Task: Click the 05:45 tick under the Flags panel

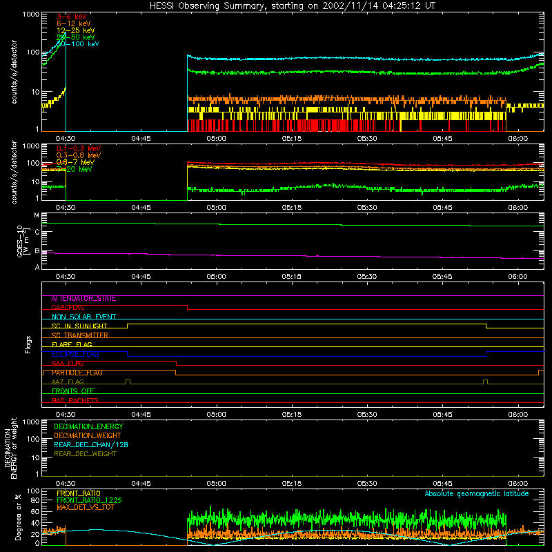Action: [x=442, y=415]
